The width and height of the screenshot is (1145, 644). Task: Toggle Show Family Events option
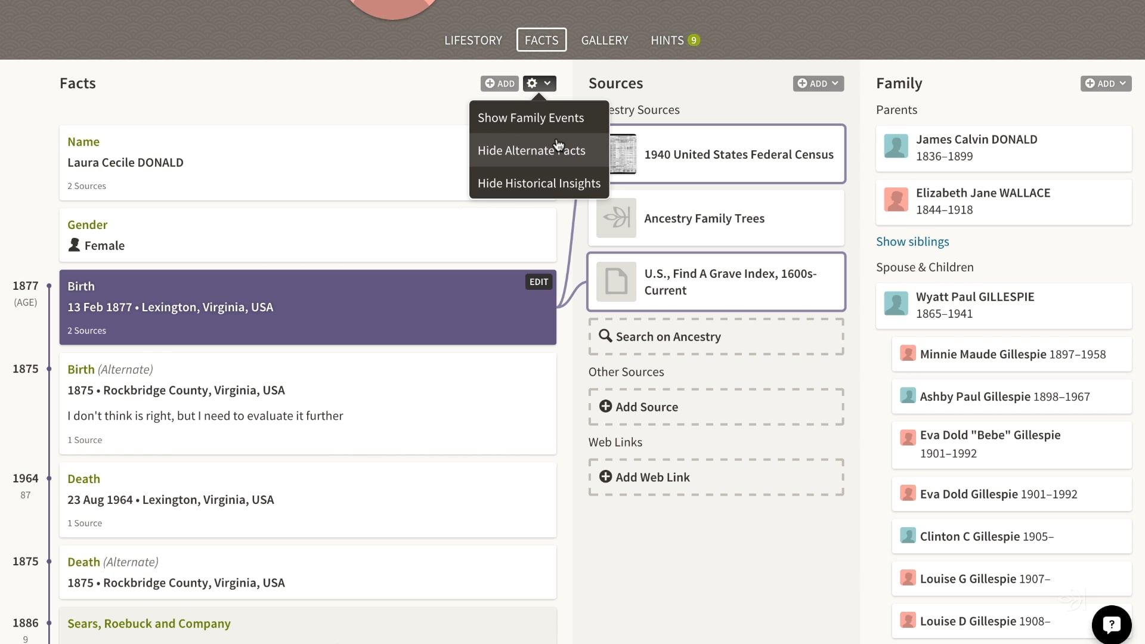(x=531, y=118)
